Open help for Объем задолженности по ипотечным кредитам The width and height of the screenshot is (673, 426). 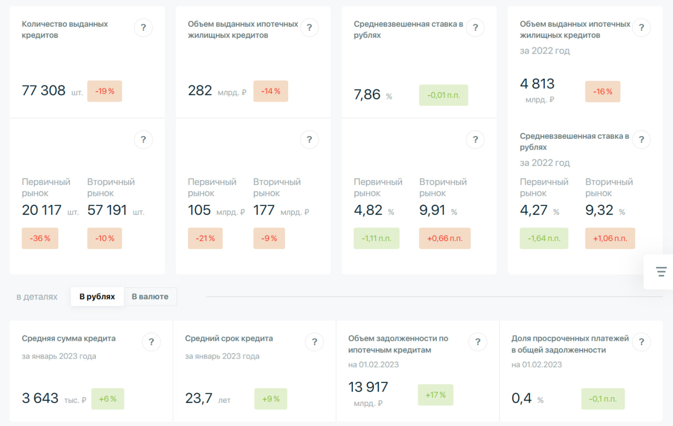point(478,342)
